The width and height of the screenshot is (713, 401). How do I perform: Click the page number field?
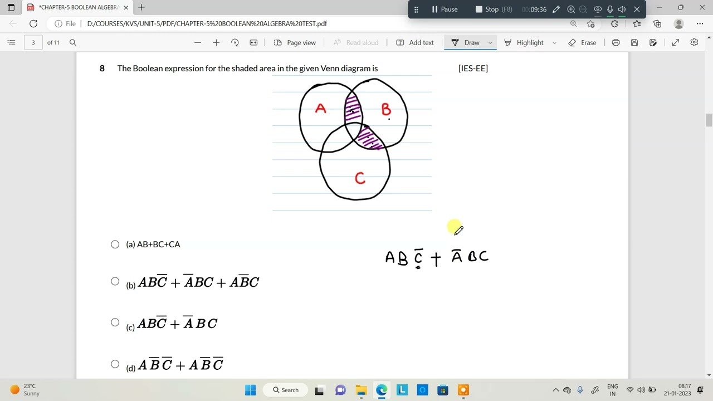[x=33, y=42]
